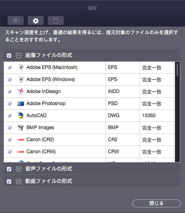Switch to the gear settings tab
This screenshot has width=185, height=213.
point(36,20)
